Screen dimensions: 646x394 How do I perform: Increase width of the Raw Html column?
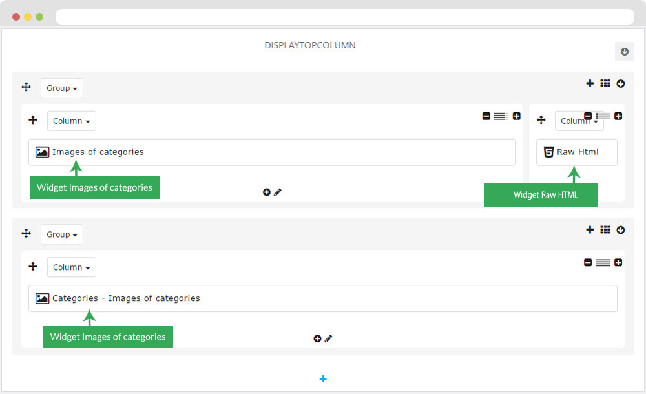pyautogui.click(x=618, y=116)
